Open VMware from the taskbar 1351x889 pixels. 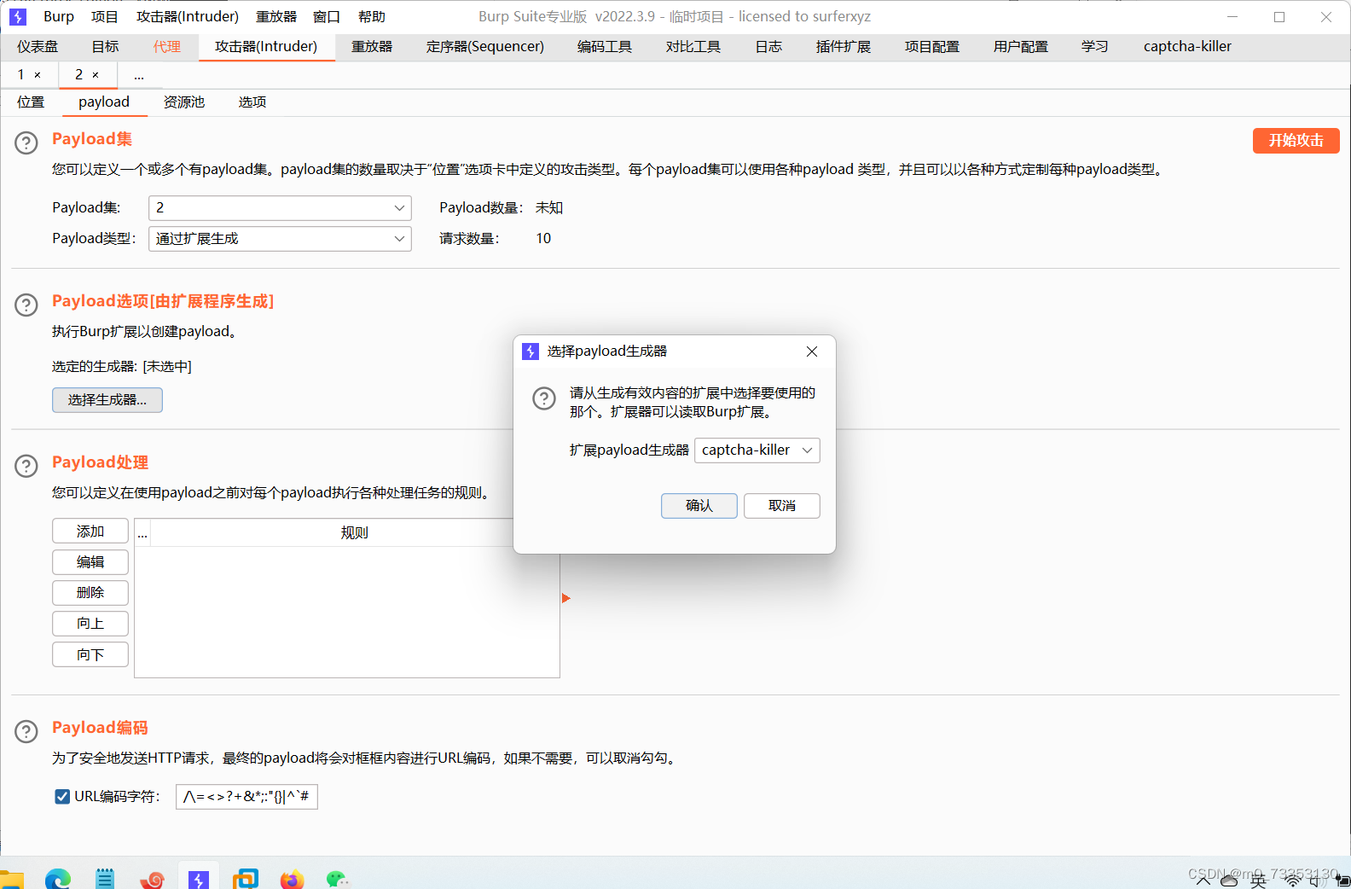[x=246, y=879]
